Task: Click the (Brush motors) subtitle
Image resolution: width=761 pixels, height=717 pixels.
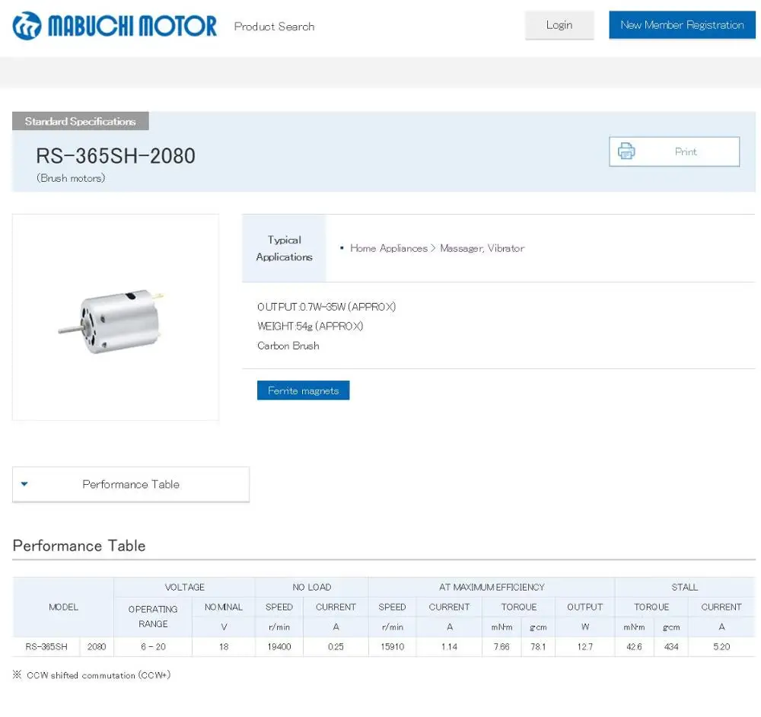Action: pos(71,178)
